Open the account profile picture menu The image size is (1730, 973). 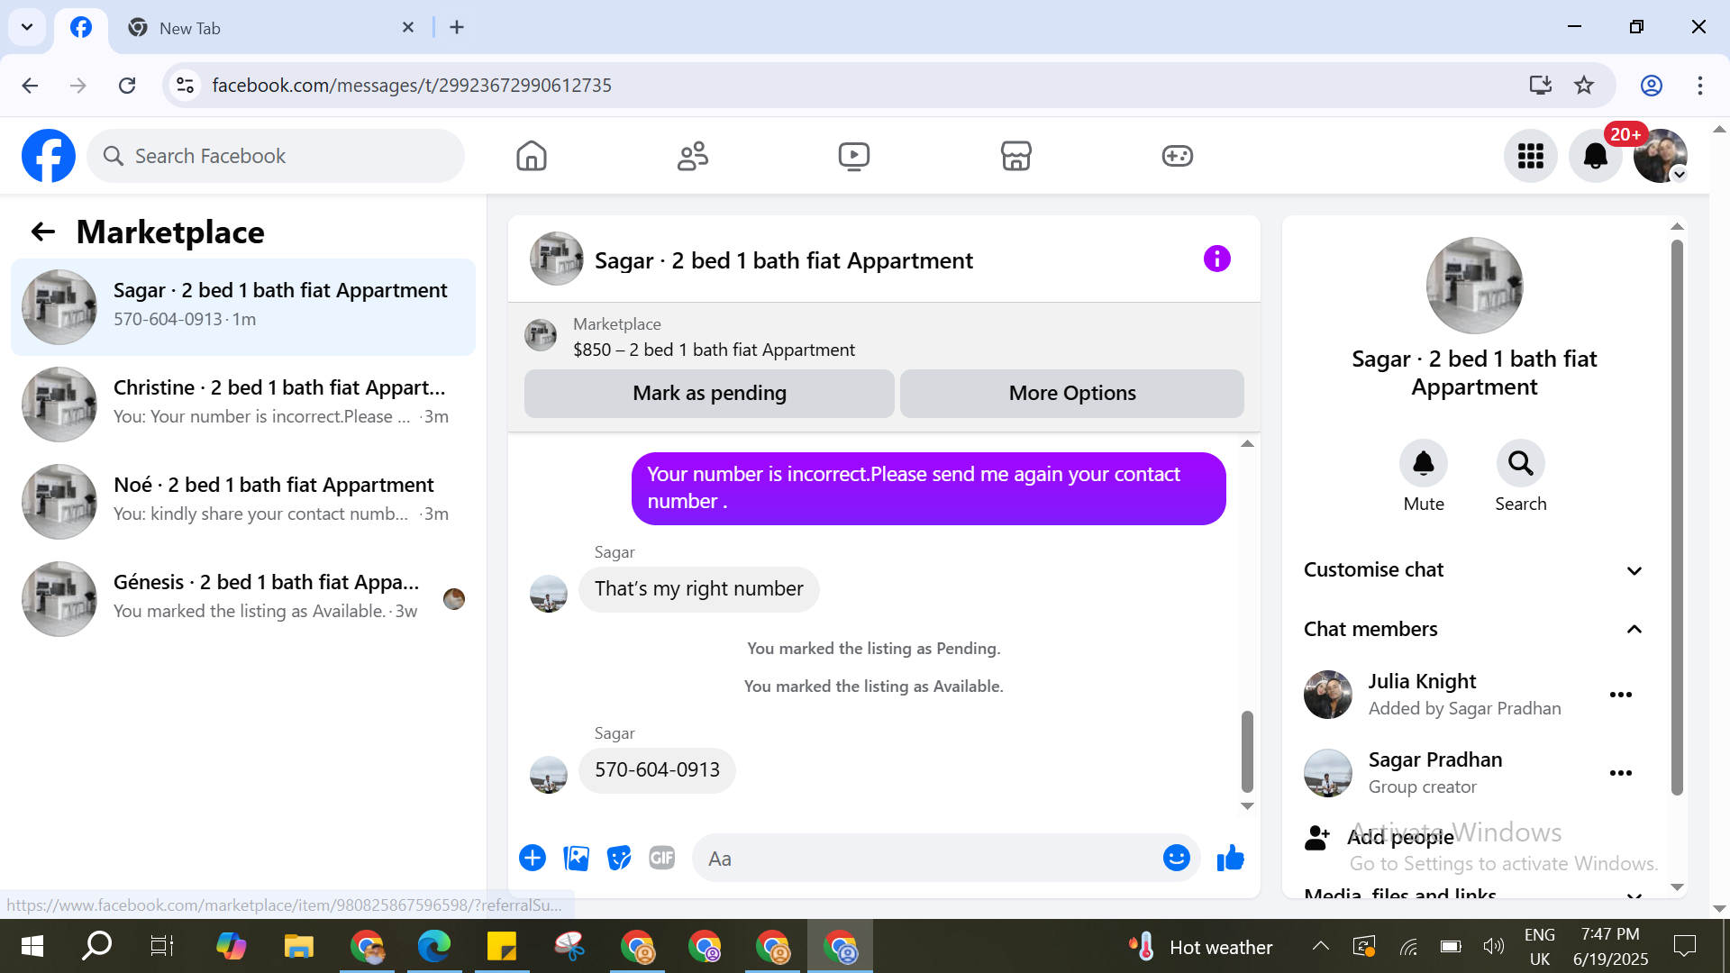tap(1661, 156)
